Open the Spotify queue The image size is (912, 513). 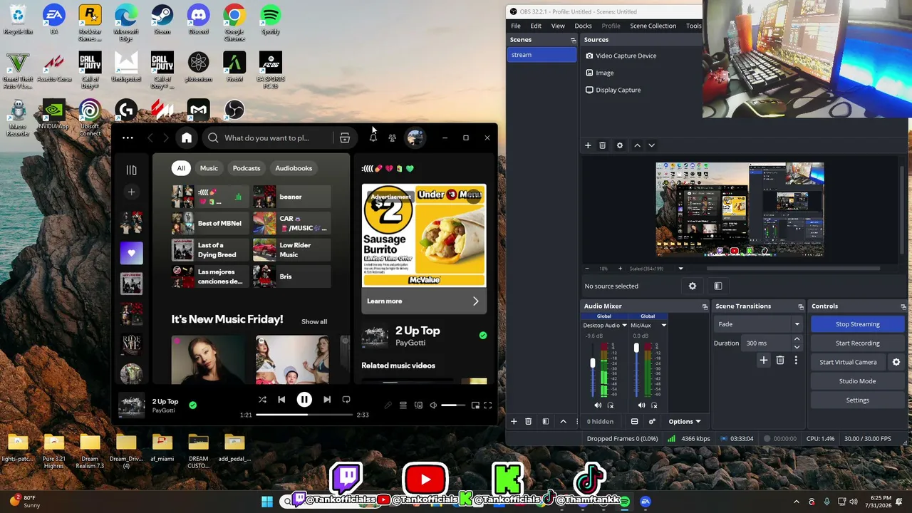(403, 405)
